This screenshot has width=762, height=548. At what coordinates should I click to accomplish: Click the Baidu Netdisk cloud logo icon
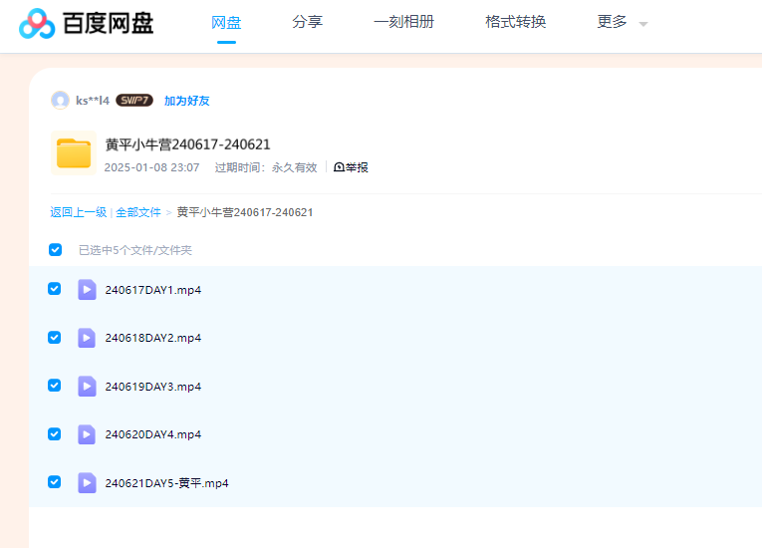[x=37, y=23]
